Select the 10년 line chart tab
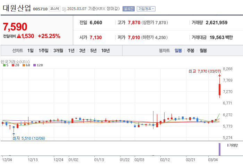The image size is (243, 167). [x=106, y=50]
